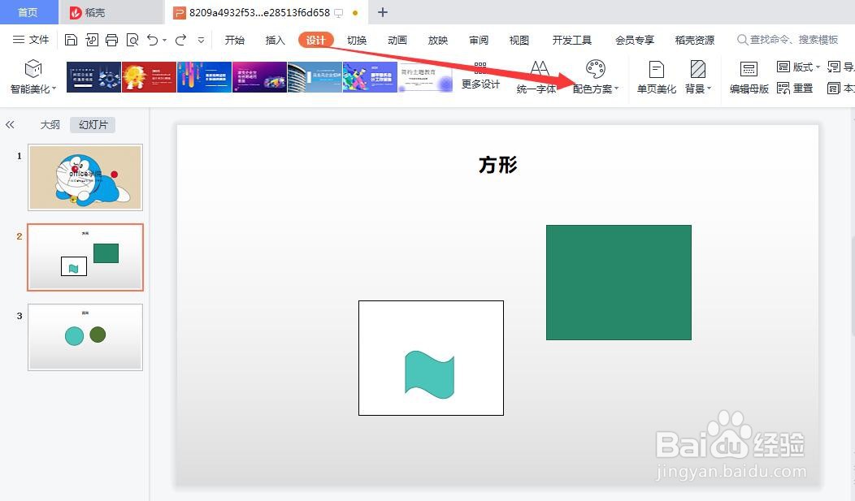Apply 统一字体 to unify fonts
The image size is (855, 501).
click(x=536, y=77)
